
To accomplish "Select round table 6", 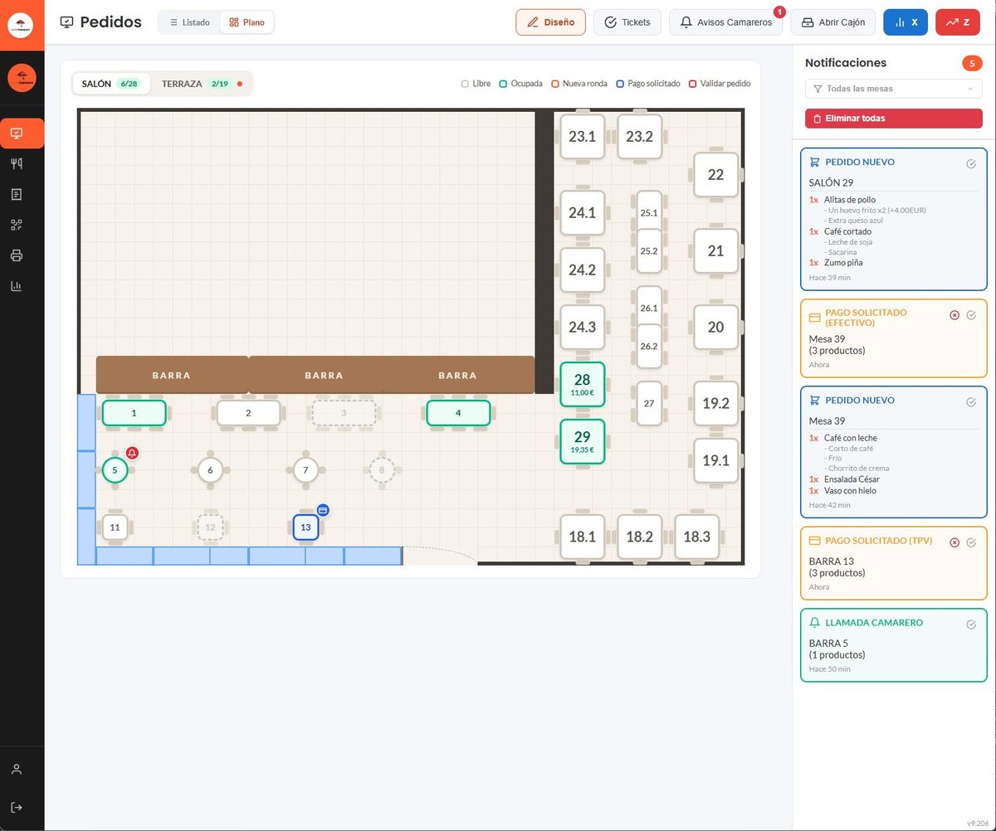I will point(210,470).
